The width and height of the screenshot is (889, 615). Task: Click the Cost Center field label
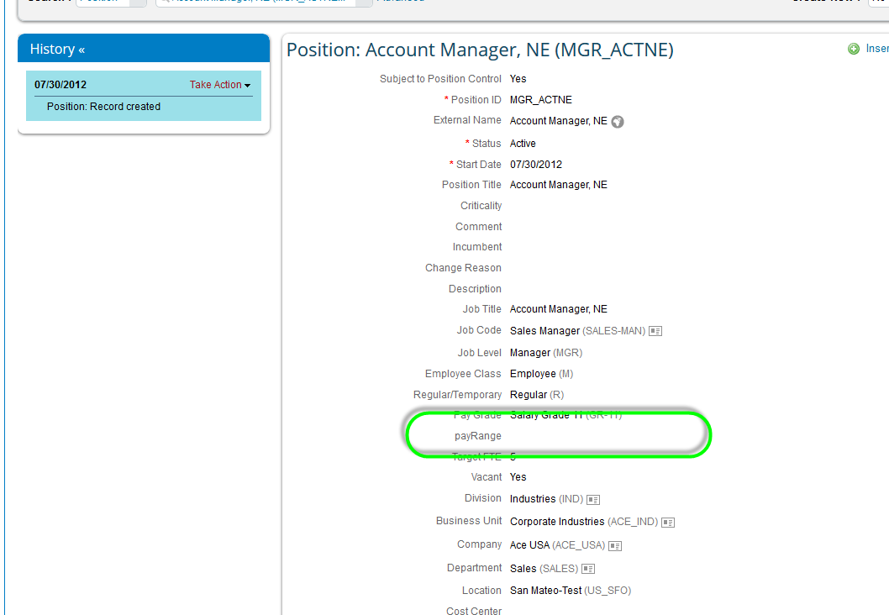(x=474, y=611)
